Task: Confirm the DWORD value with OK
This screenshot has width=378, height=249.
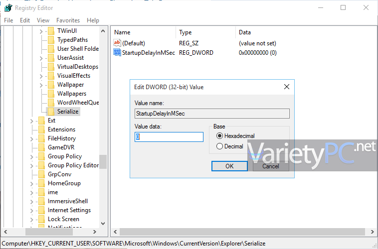Action: [x=229, y=166]
